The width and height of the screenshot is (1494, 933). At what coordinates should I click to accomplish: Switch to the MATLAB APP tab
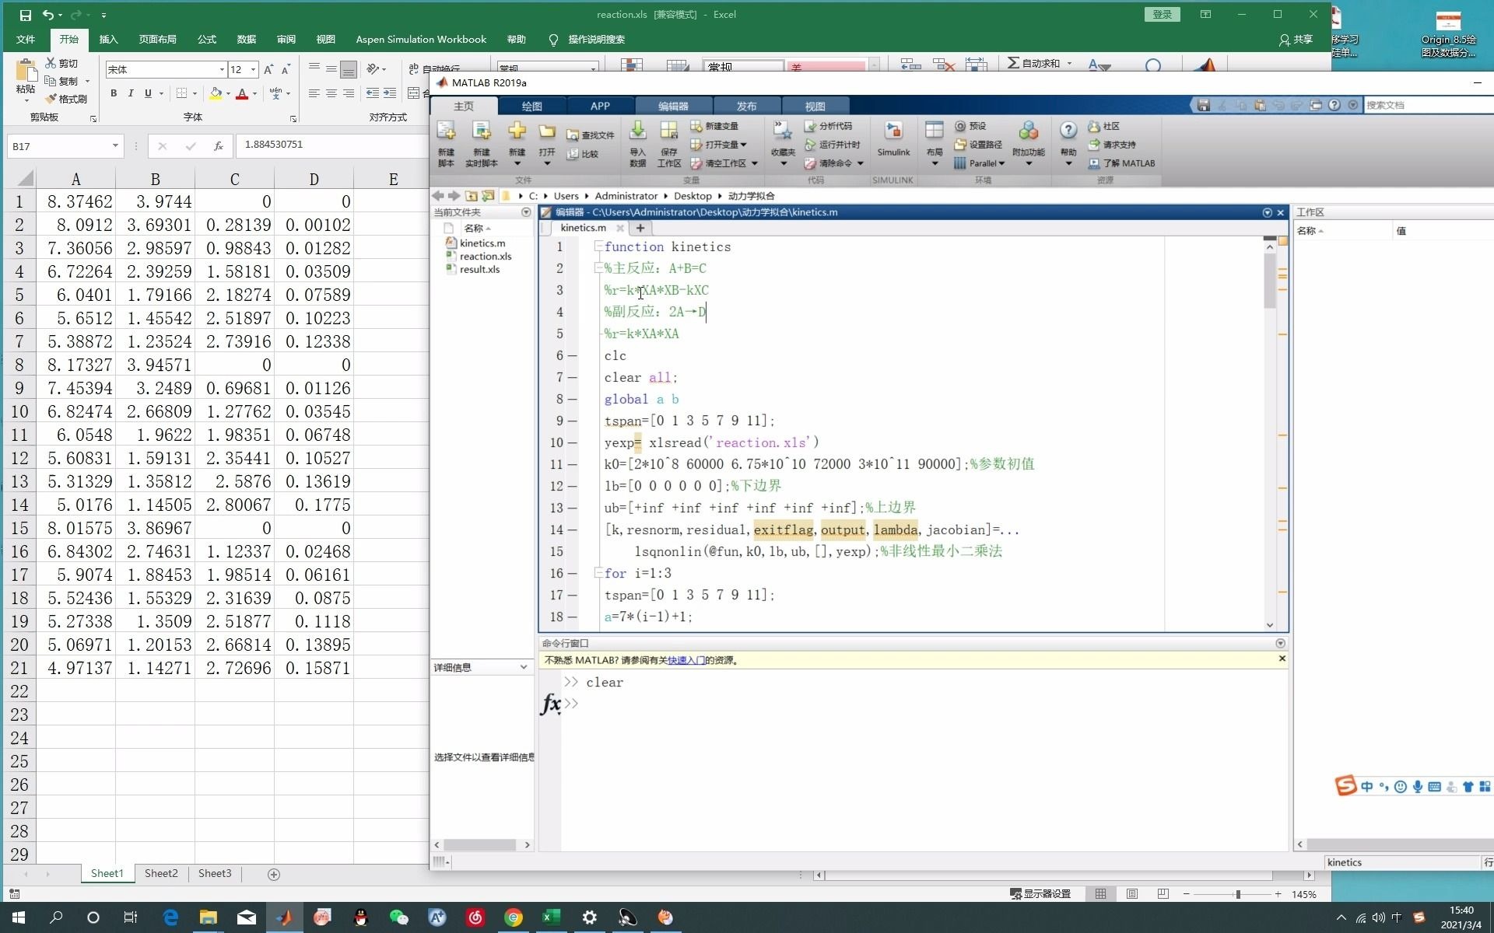[600, 106]
